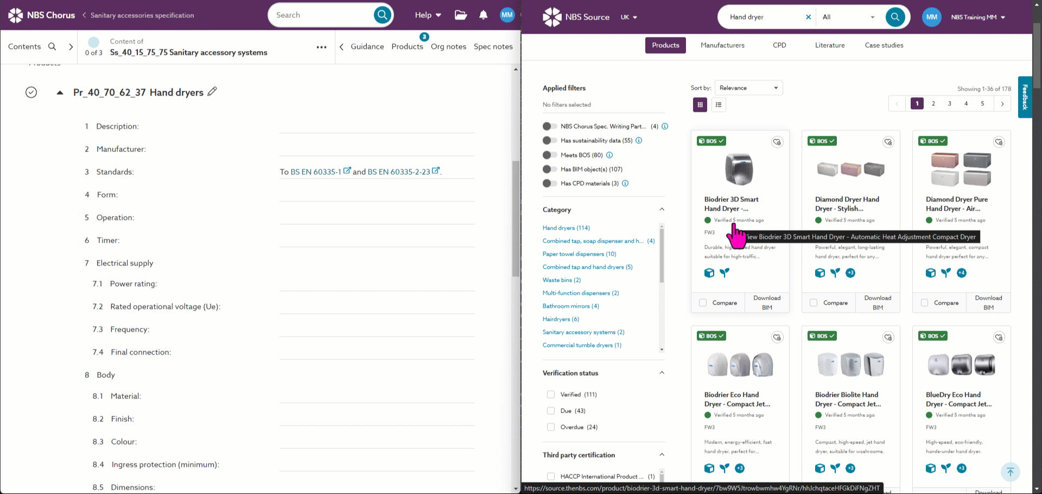The height and width of the screenshot is (494, 1042).
Task: Open the All search category dropdown
Action: 849,17
